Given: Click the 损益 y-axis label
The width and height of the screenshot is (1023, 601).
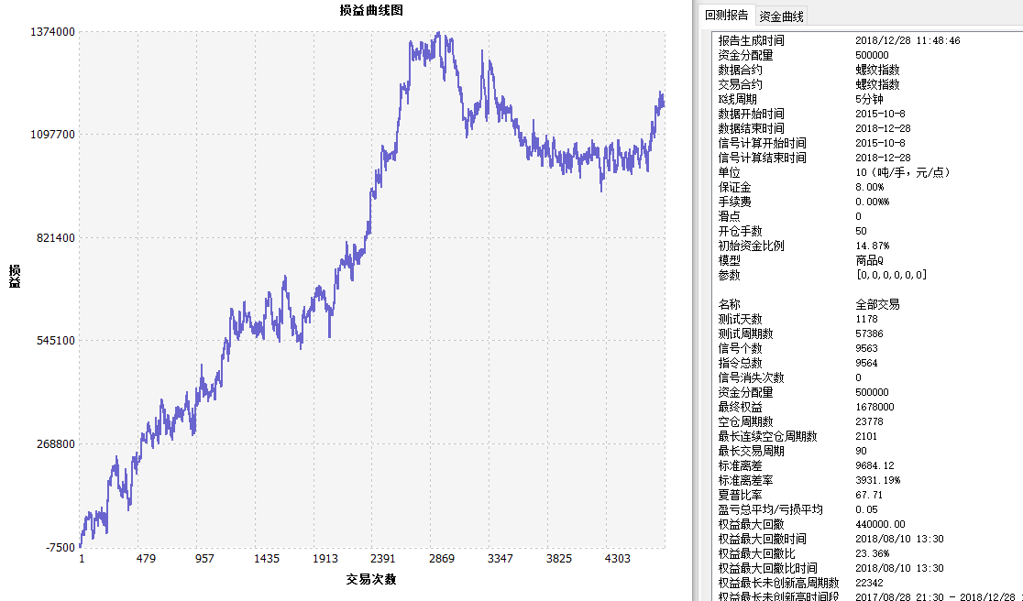Looking at the screenshot, I should coord(15,276).
